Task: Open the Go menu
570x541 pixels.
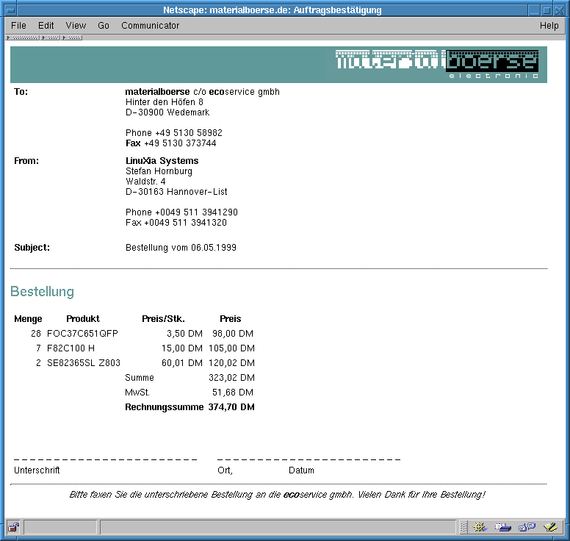Action: point(104,26)
